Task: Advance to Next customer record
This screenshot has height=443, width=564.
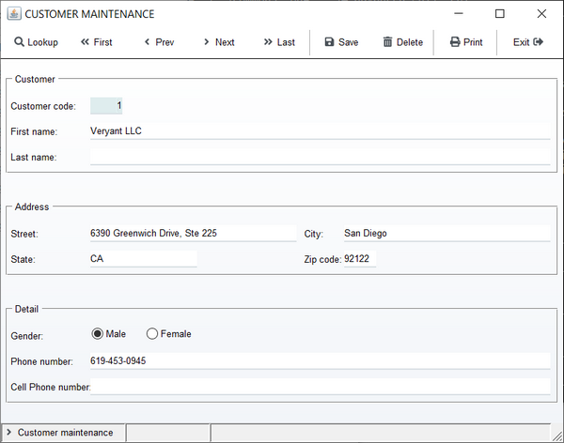Action: click(x=218, y=42)
